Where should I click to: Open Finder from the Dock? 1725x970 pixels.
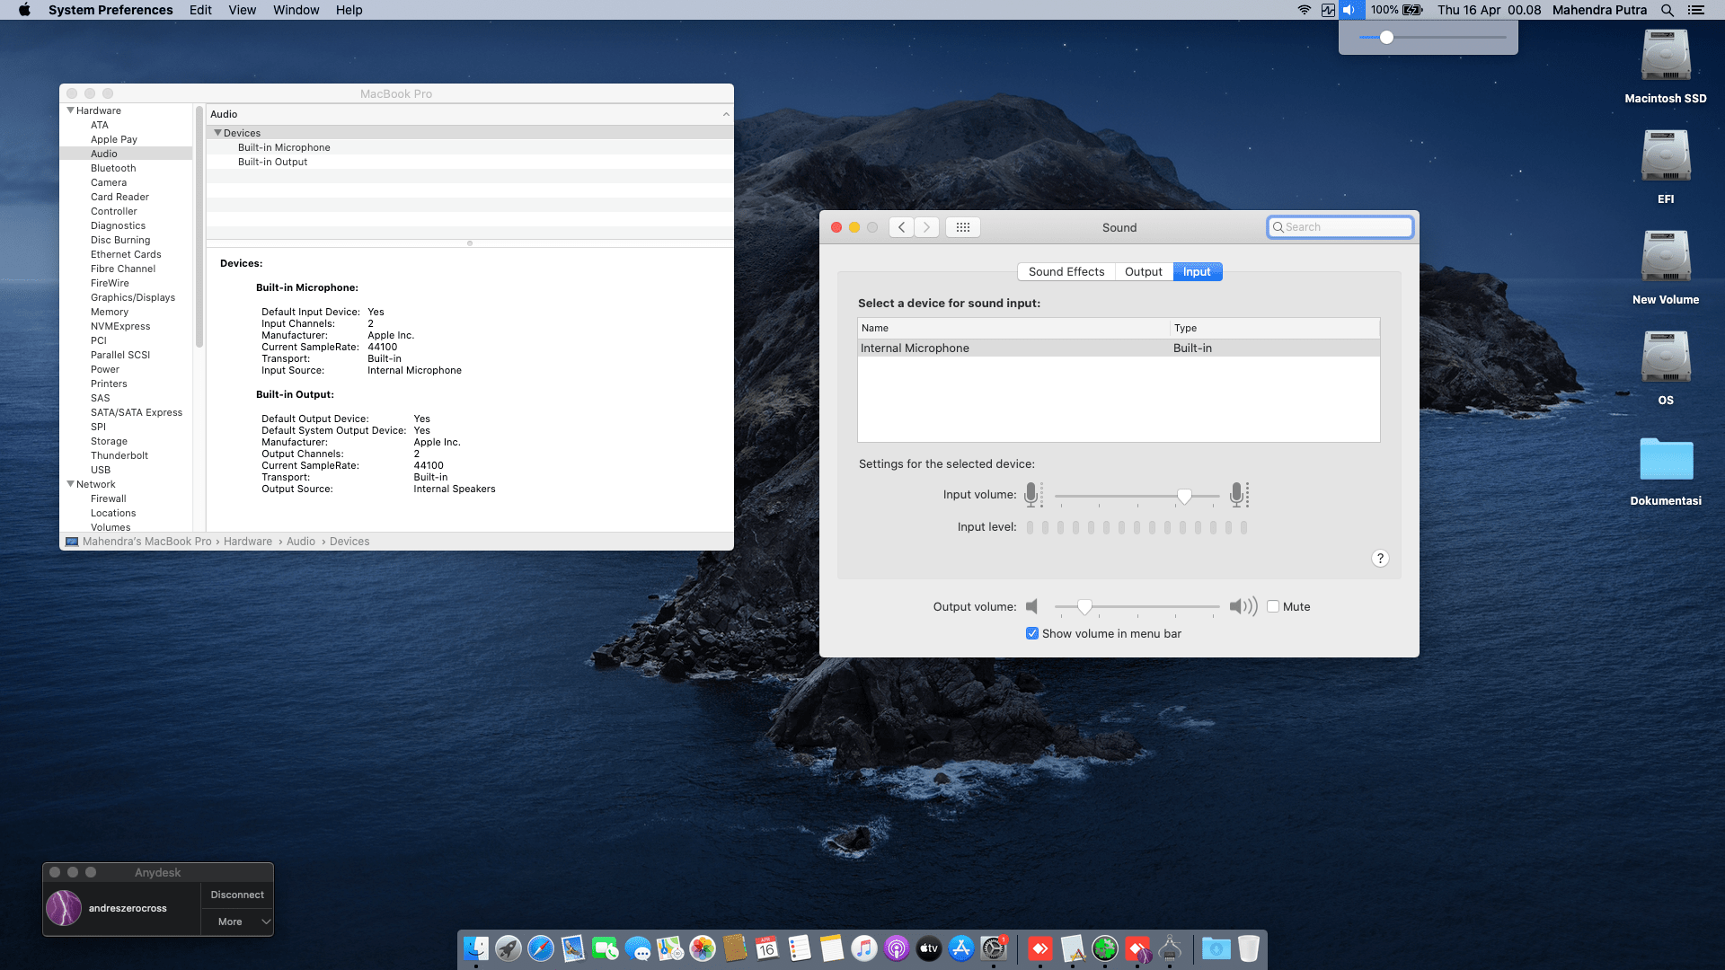476,948
